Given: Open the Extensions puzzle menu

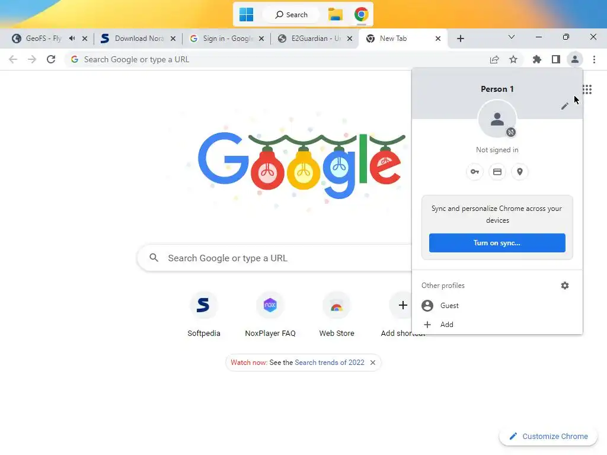Looking at the screenshot, I should point(537,59).
